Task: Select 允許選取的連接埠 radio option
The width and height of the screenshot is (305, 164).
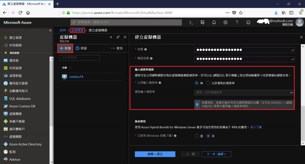Action: (208, 83)
